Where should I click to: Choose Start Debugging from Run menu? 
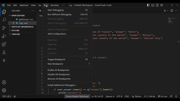[x=67, y=10]
